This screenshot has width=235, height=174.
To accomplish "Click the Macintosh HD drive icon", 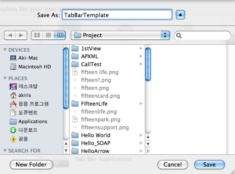I will click(x=13, y=67).
